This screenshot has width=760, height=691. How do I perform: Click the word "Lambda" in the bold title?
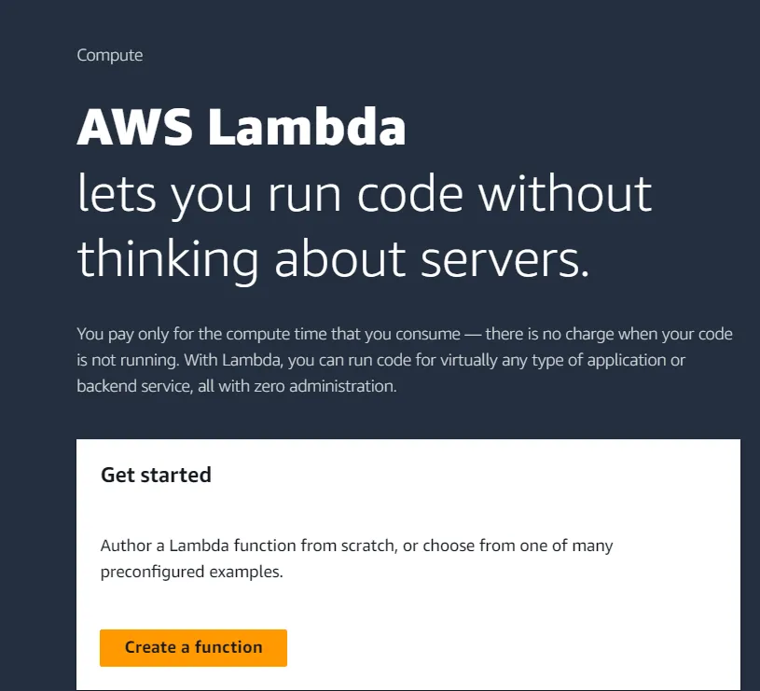(307, 127)
